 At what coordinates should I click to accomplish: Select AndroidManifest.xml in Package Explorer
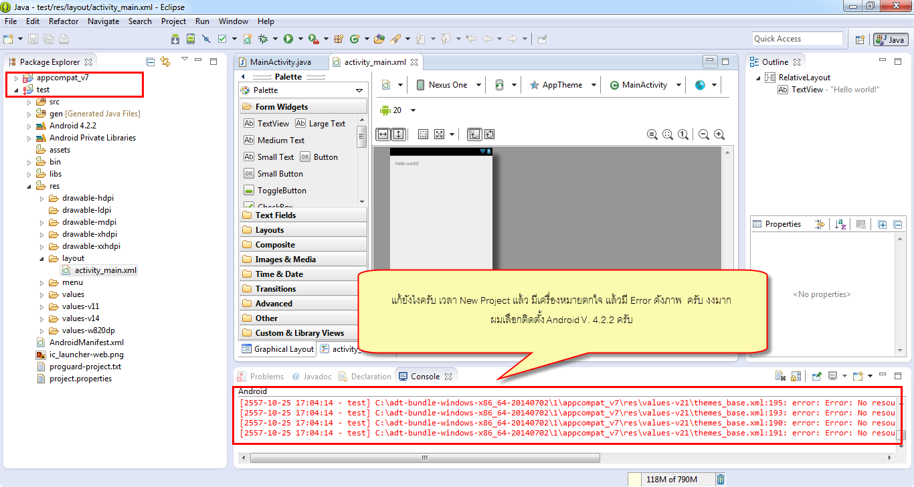click(x=80, y=343)
